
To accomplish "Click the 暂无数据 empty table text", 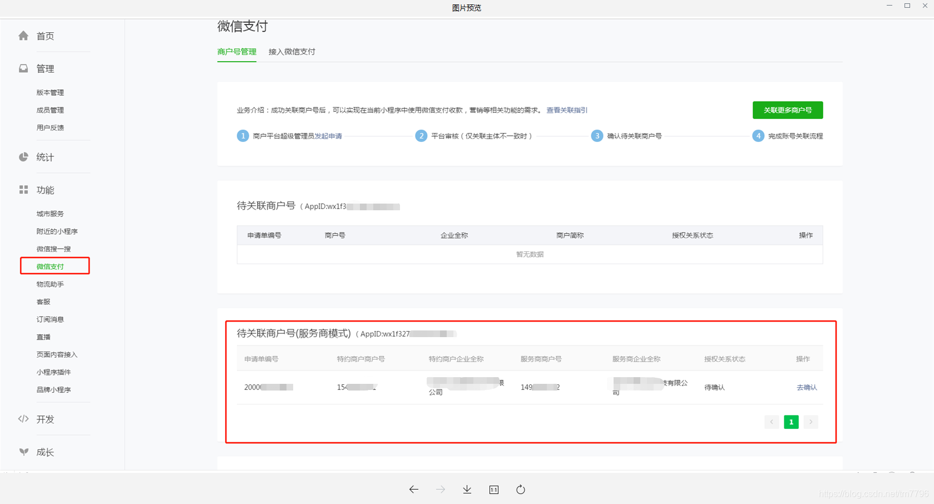I will tap(530, 254).
